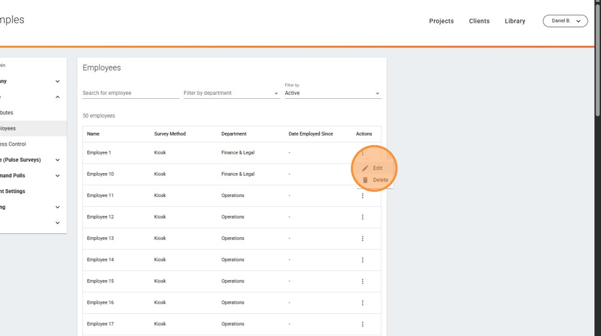Viewport: 601px width, 336px height.
Task: Open actions menu for Employee 12
Action: click(362, 217)
